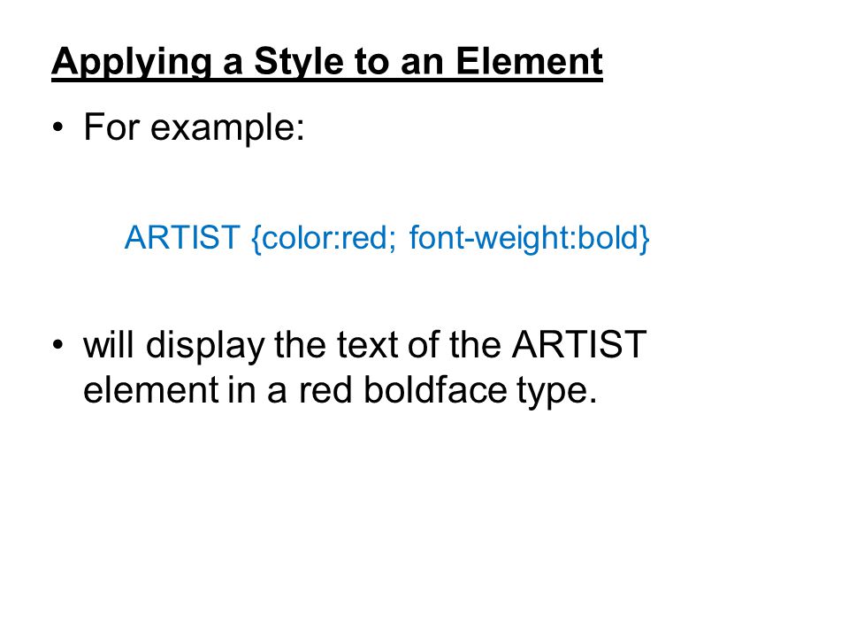Click the "For example:" bullet text
This screenshot has width=849, height=637.
pos(194,129)
